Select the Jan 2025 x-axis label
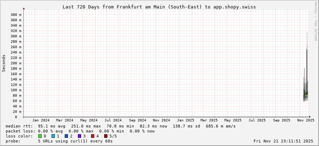The height and width of the screenshot is (146, 319). pos(185,120)
